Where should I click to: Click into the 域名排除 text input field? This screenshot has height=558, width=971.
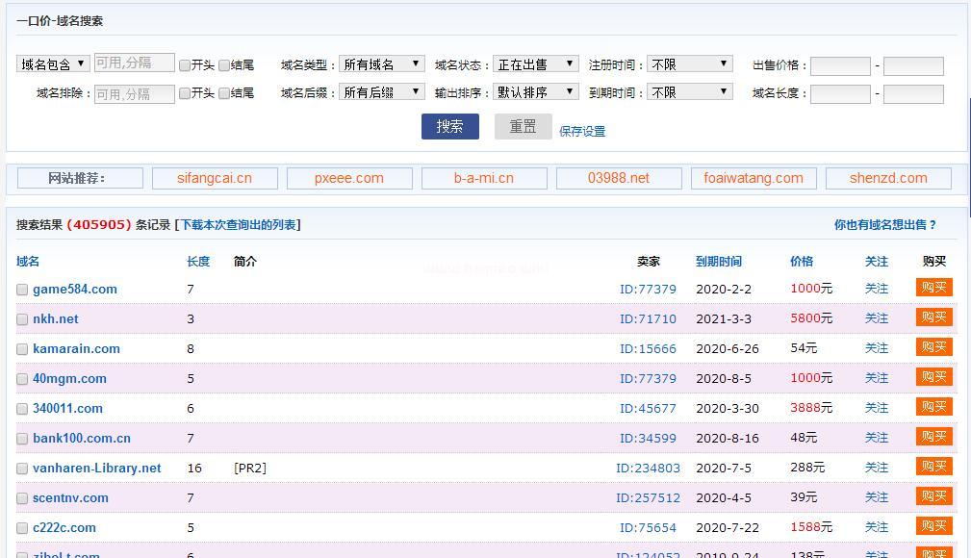[x=135, y=93]
